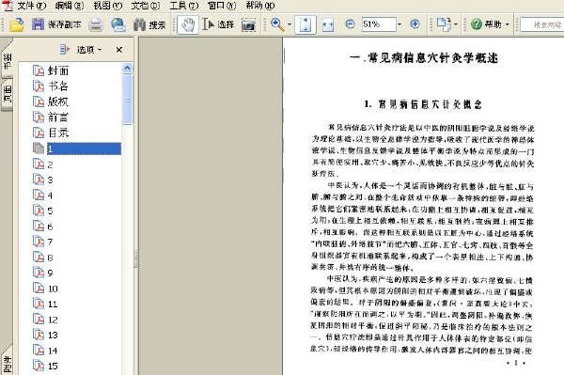
Task: Go to bookmark 2
Action: tap(50, 164)
